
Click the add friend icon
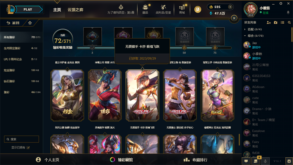(x=269, y=23)
